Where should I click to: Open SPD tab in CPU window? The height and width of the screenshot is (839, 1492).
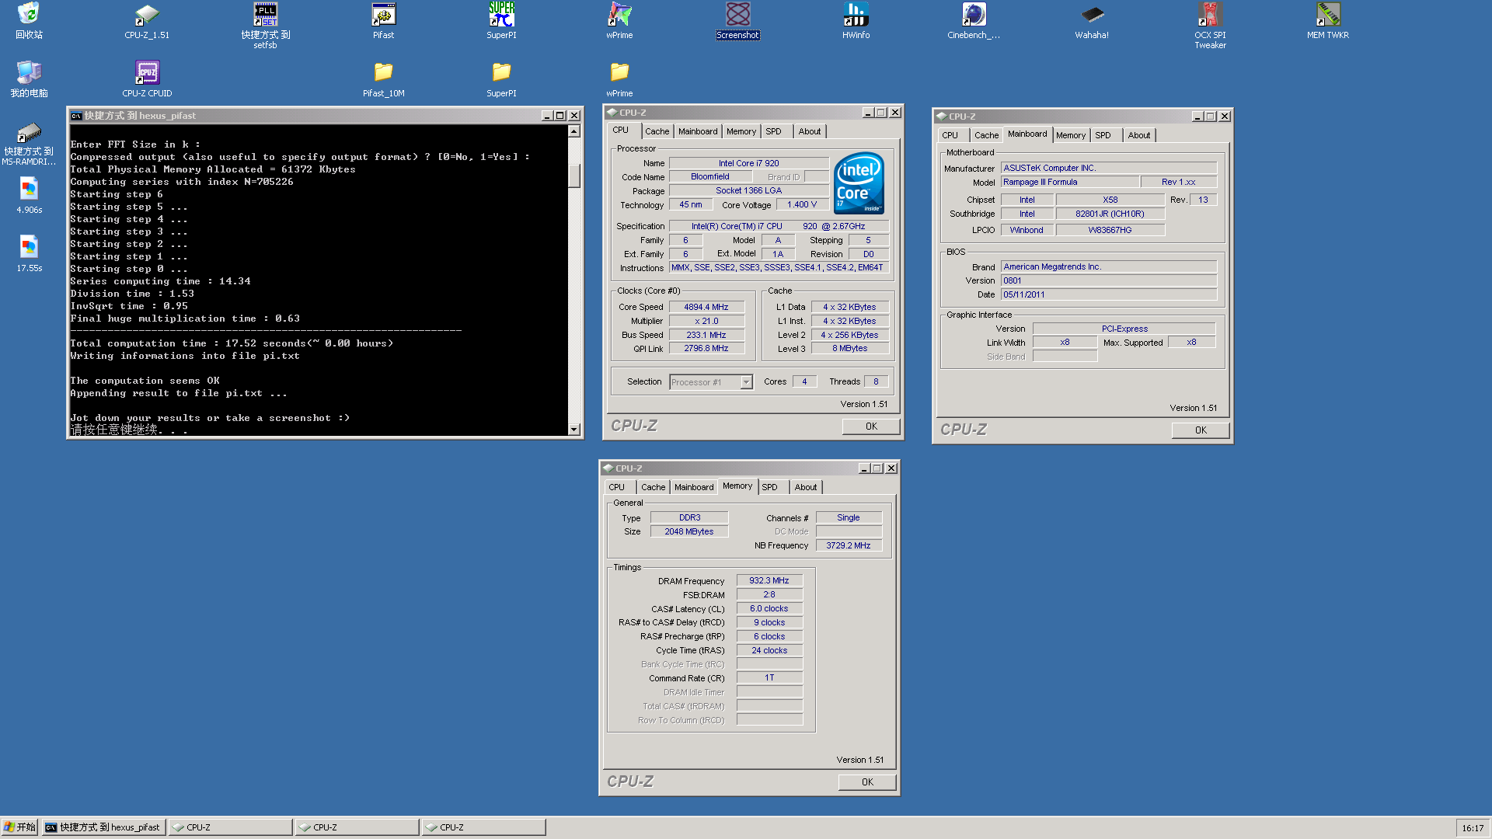click(773, 131)
